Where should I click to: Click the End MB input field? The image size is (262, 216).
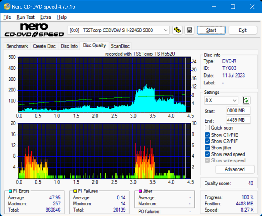point(238,120)
